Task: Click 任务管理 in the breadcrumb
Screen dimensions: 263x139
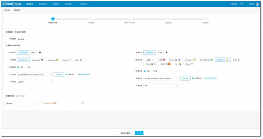Action: pos(7,10)
